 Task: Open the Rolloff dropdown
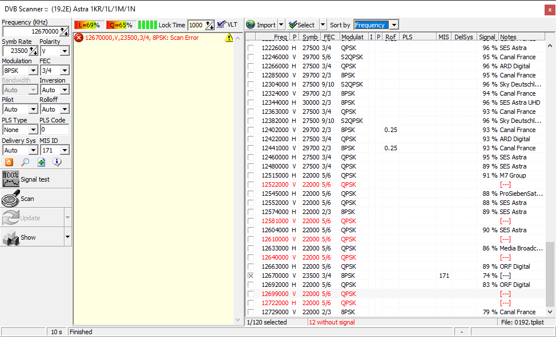[64, 109]
